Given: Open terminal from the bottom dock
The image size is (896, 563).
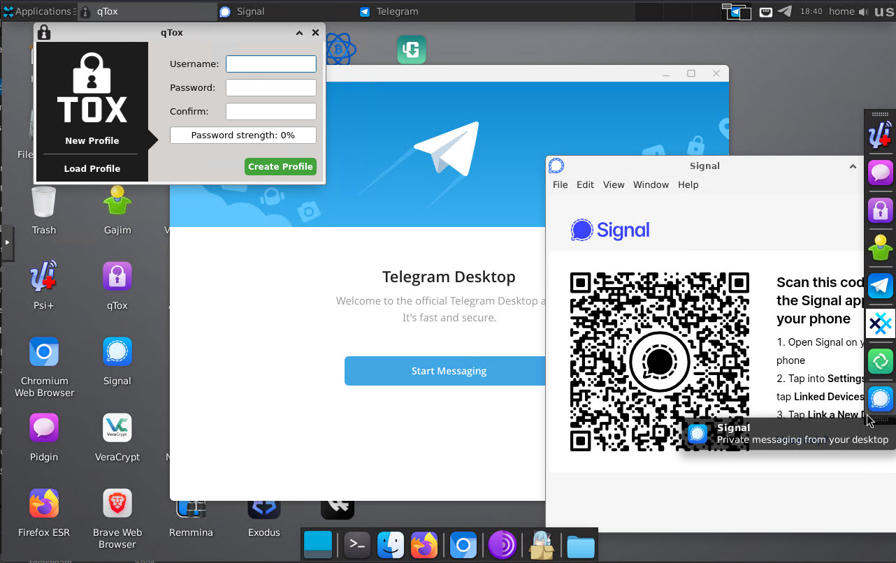Looking at the screenshot, I should pos(356,545).
